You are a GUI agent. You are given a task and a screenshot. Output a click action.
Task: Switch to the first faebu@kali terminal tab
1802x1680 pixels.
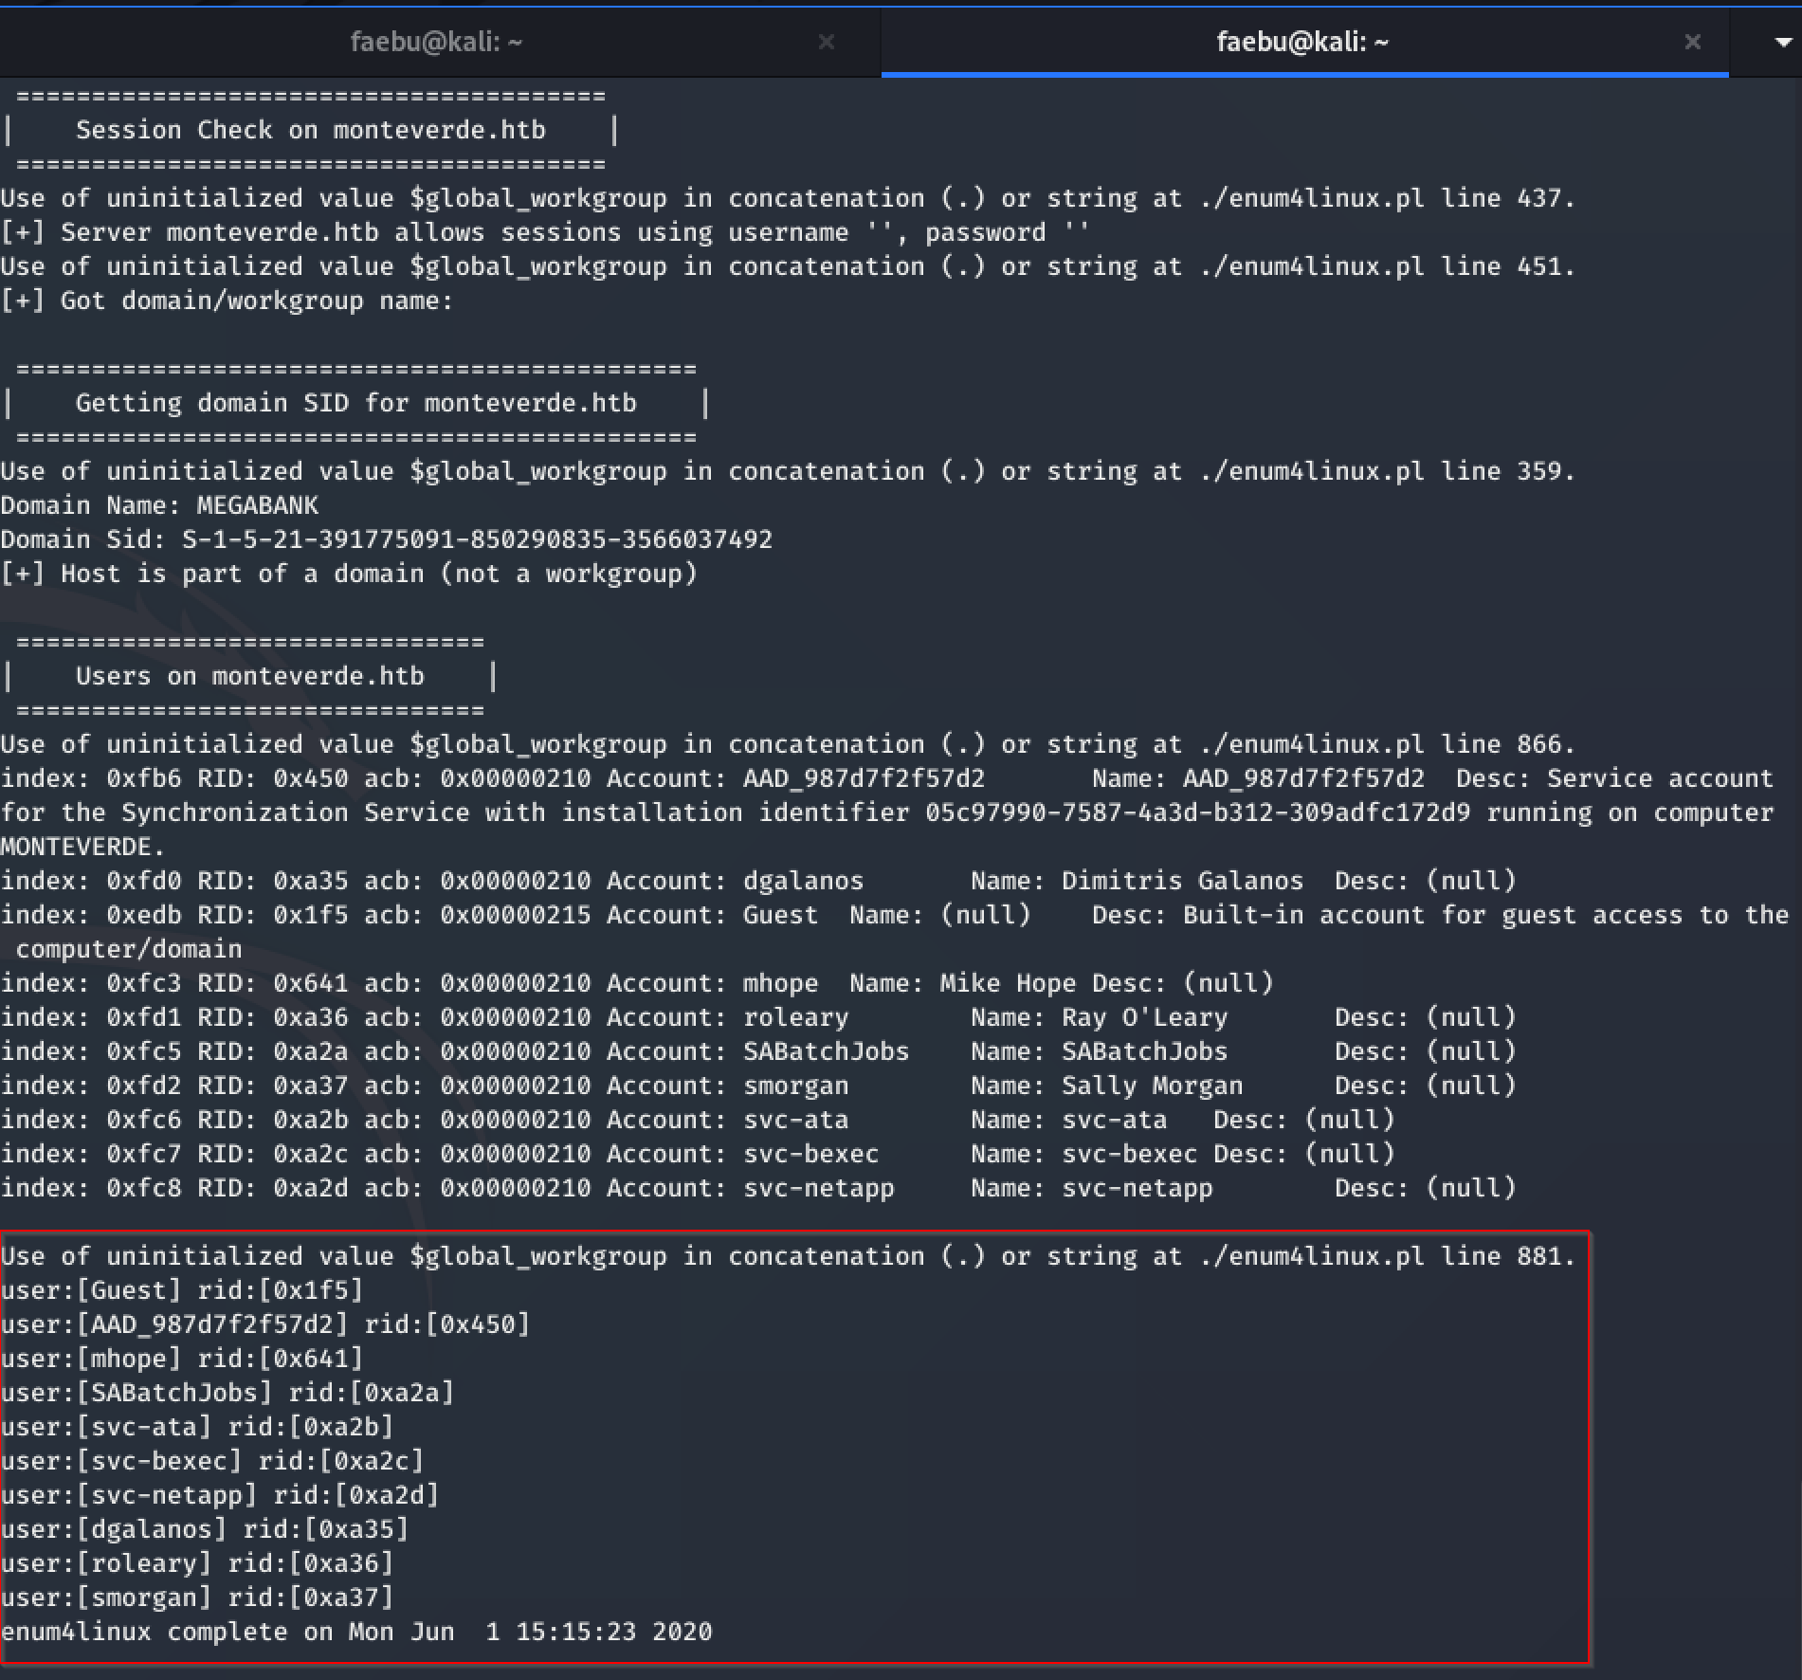click(x=436, y=42)
